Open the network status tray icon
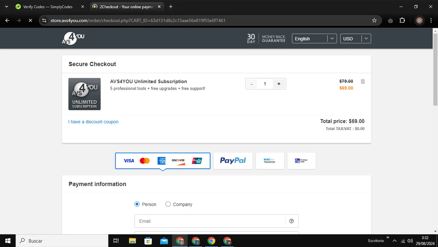 (x=403, y=241)
